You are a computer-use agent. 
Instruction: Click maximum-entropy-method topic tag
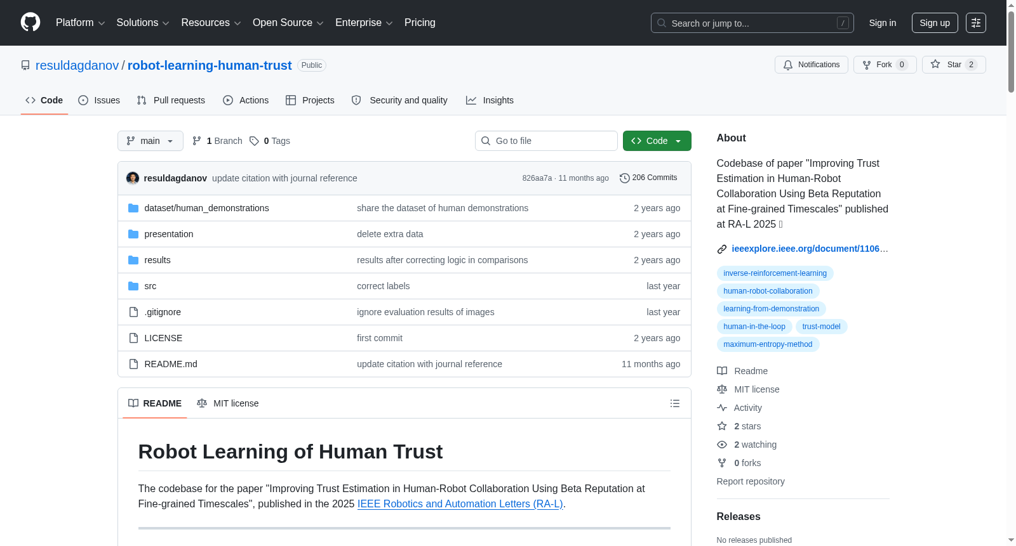click(x=768, y=344)
